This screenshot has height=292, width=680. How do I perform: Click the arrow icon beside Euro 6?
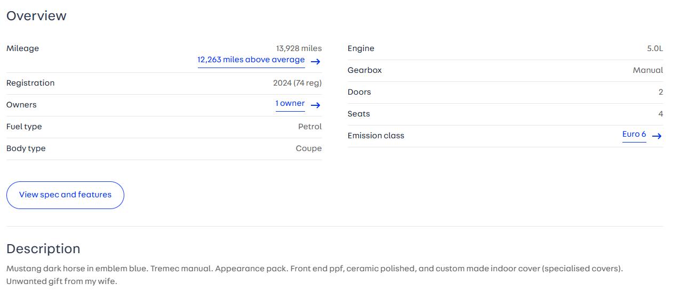(x=657, y=136)
